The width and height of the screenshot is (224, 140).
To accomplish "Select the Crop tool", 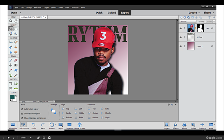I will coord(11,83).
